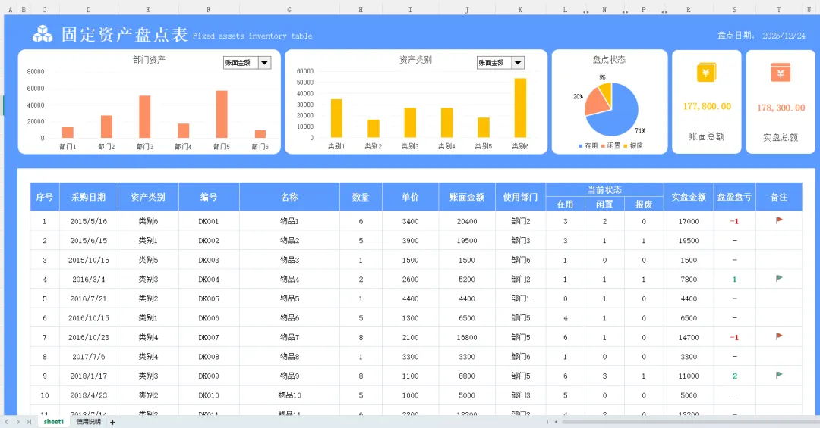This screenshot has height=428, width=820.
Task: Click the 实盘金额 column header
Action: point(688,197)
